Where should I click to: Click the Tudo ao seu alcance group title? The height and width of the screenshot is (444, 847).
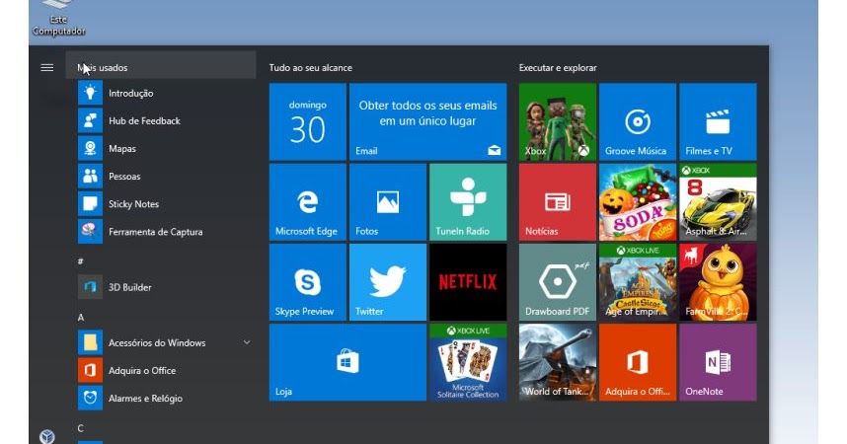point(311,67)
